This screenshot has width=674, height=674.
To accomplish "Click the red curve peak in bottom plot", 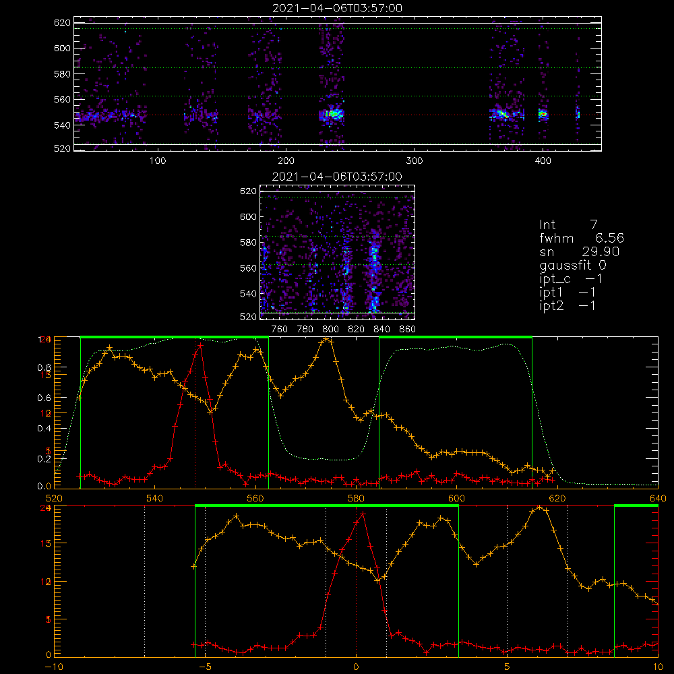I will pyautogui.click(x=363, y=514).
